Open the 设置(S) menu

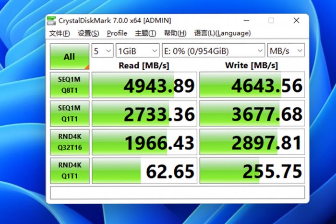click(88, 33)
